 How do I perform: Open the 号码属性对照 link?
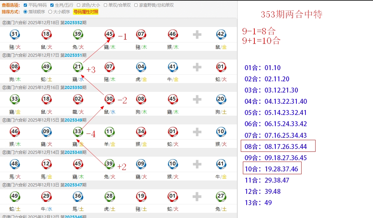point(86,12)
